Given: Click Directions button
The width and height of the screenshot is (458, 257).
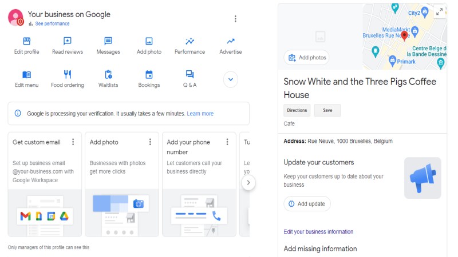Looking at the screenshot, I should (297, 110).
